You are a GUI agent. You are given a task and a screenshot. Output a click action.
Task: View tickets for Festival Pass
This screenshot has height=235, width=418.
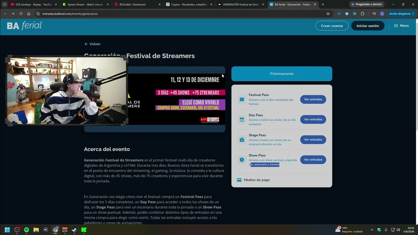(313, 99)
